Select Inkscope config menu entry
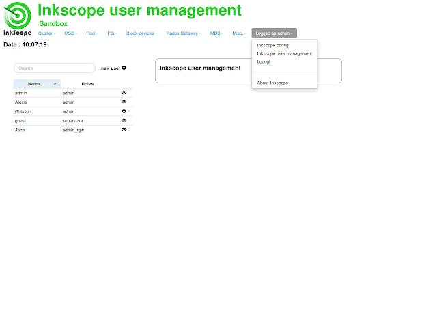The width and height of the screenshot is (437, 328). [x=272, y=45]
